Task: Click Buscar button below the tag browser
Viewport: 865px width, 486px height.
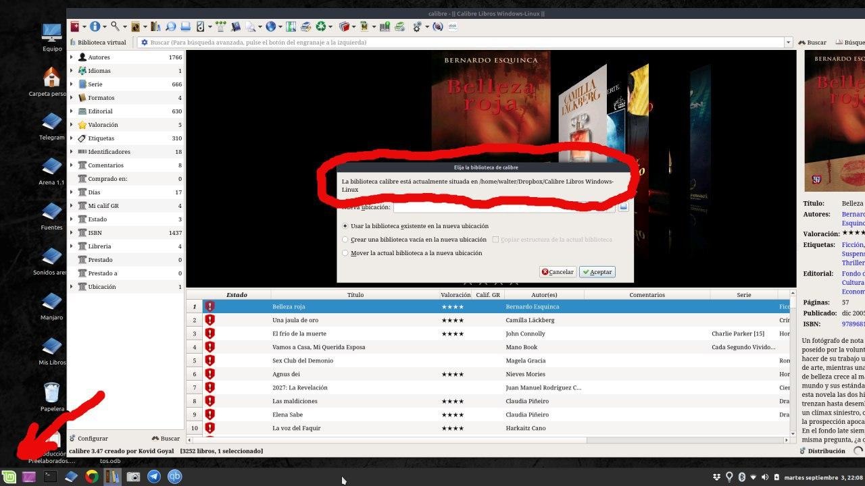Action: point(166,438)
